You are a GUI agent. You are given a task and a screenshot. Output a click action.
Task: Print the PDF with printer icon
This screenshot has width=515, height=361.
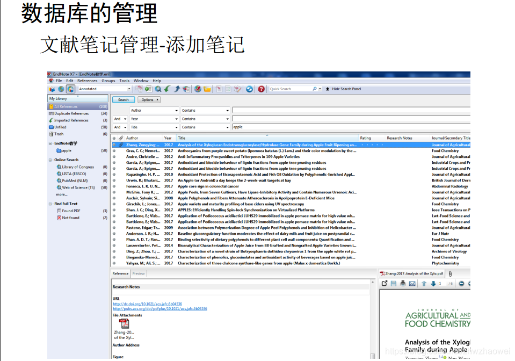[x=403, y=284]
